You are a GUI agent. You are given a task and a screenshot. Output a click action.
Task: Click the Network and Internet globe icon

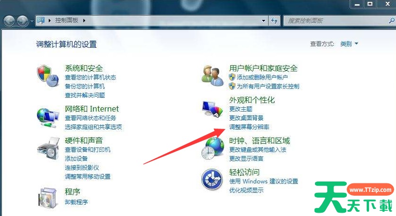[48, 117]
